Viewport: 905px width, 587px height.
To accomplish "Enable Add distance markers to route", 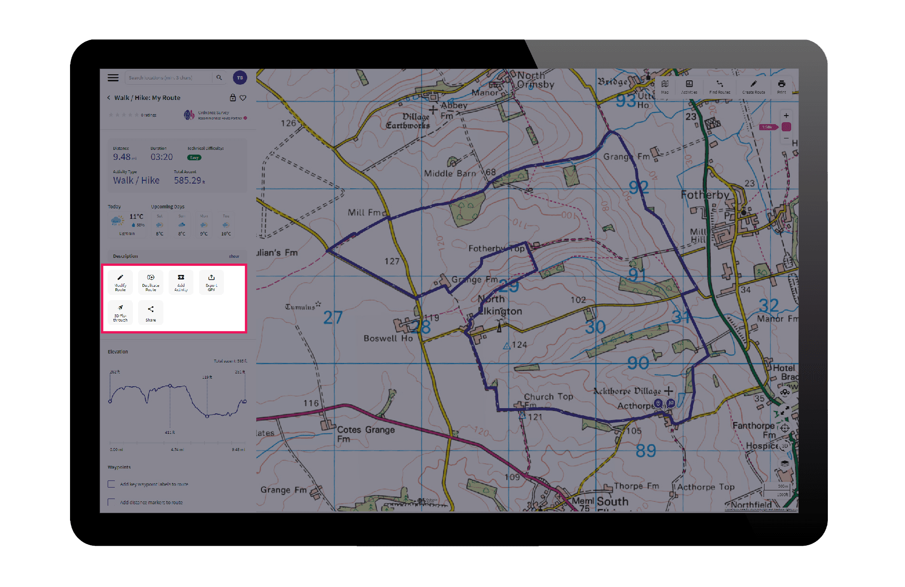I will [111, 502].
